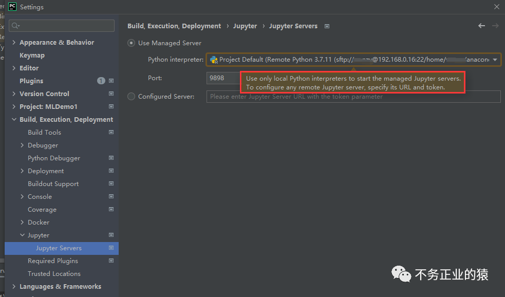The height and width of the screenshot is (297, 505).
Task: Expand the Docker node
Action: (22, 222)
